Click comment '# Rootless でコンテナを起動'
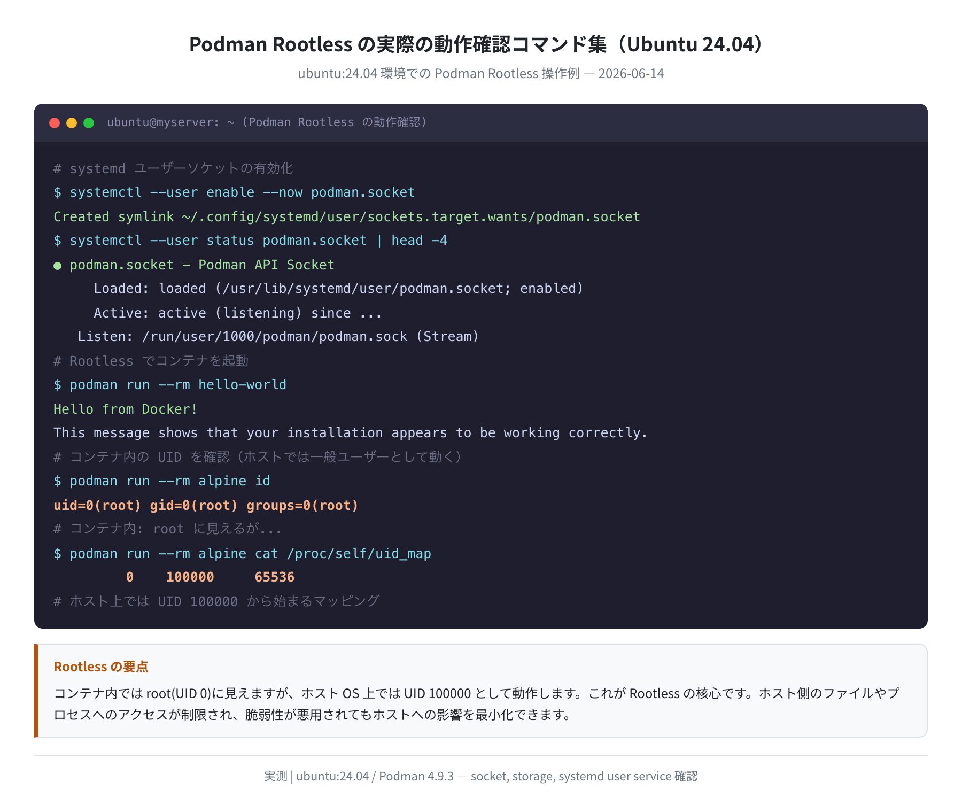Screen dimensions: 962x805 pos(151,361)
